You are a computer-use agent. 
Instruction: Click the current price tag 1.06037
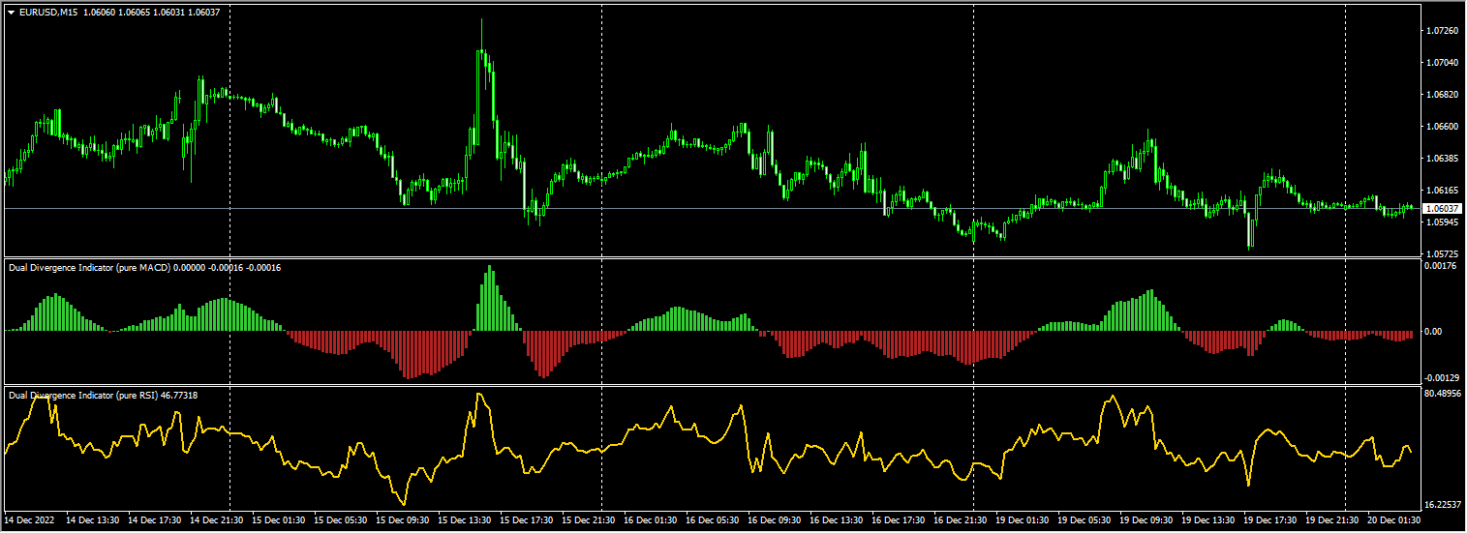(x=1441, y=208)
